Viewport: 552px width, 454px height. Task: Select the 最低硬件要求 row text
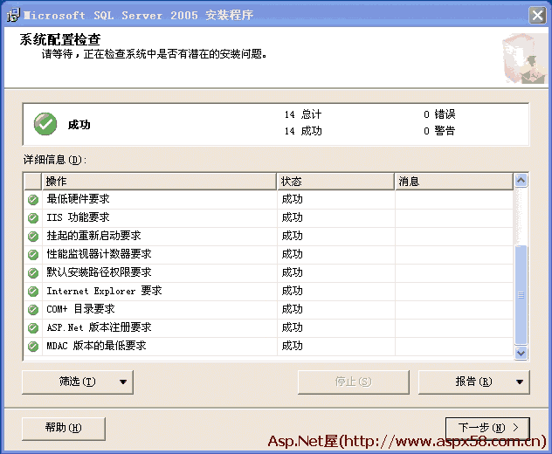[x=78, y=199]
